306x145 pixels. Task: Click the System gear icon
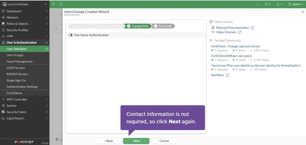[x=3, y=106]
